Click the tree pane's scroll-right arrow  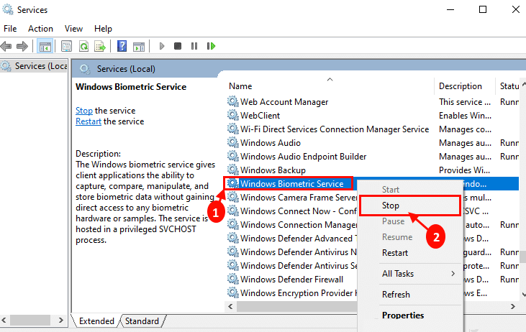pos(60,320)
